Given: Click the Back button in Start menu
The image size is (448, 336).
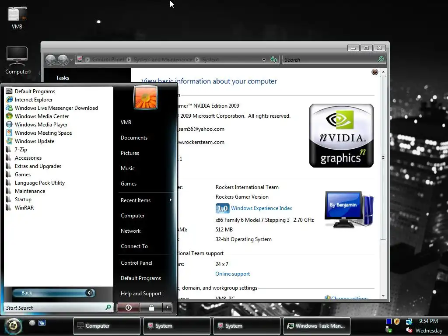Looking at the screenshot, I should pos(54,293).
